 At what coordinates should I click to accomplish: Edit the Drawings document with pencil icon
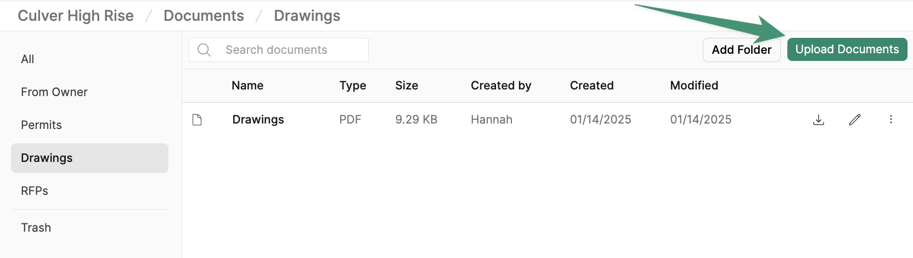tap(855, 120)
